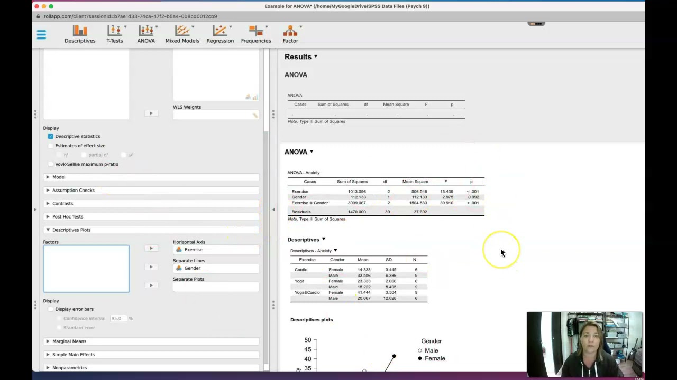Image resolution: width=677 pixels, height=380 pixels.
Task: Select the Standard error radio option
Action: click(59, 328)
